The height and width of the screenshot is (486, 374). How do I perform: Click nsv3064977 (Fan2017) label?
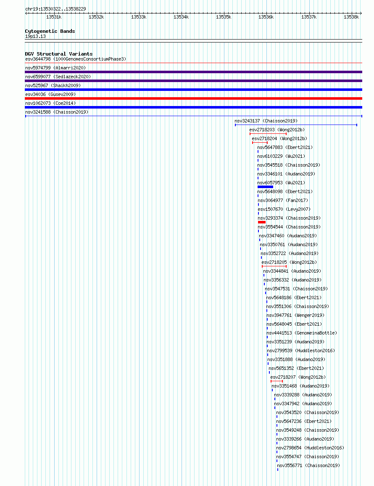[x=283, y=200]
